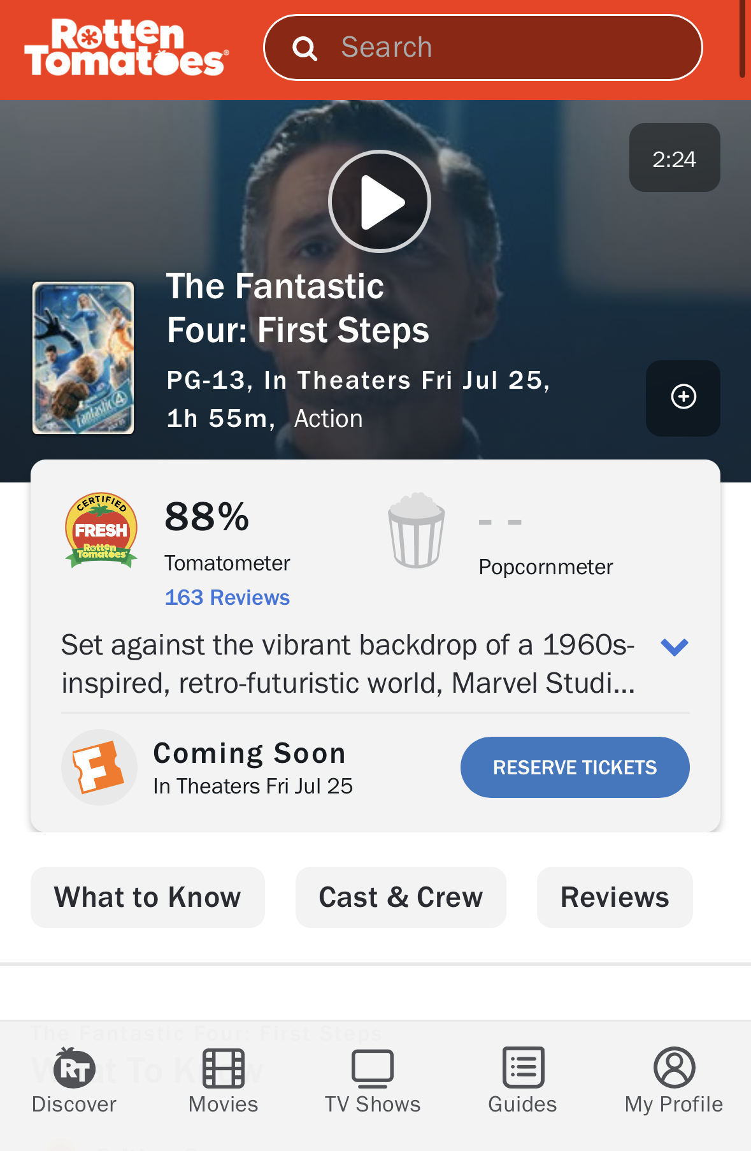The width and height of the screenshot is (751, 1151).
Task: Click the search magnifier icon
Action: coord(304,48)
